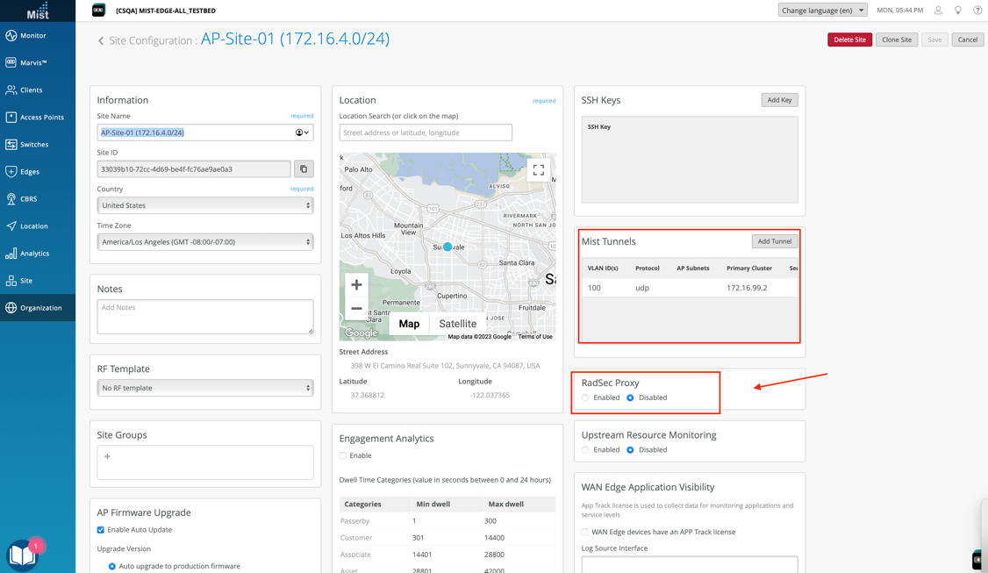Add a new Mist tunnel
Viewport: 988px width, 573px height.
774,241
